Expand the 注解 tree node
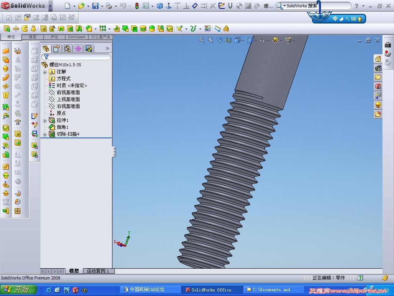The image size is (394, 296). tap(45, 72)
